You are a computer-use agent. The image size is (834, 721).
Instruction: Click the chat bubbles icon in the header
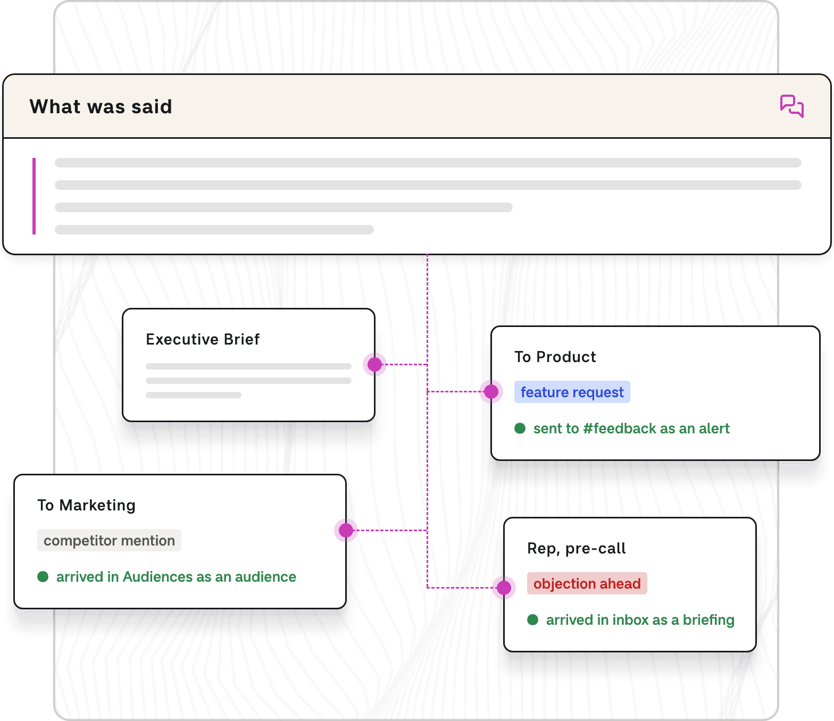click(792, 106)
